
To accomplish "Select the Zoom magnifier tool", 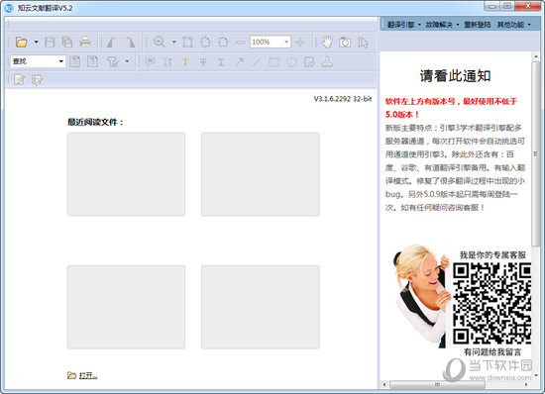I will [160, 43].
